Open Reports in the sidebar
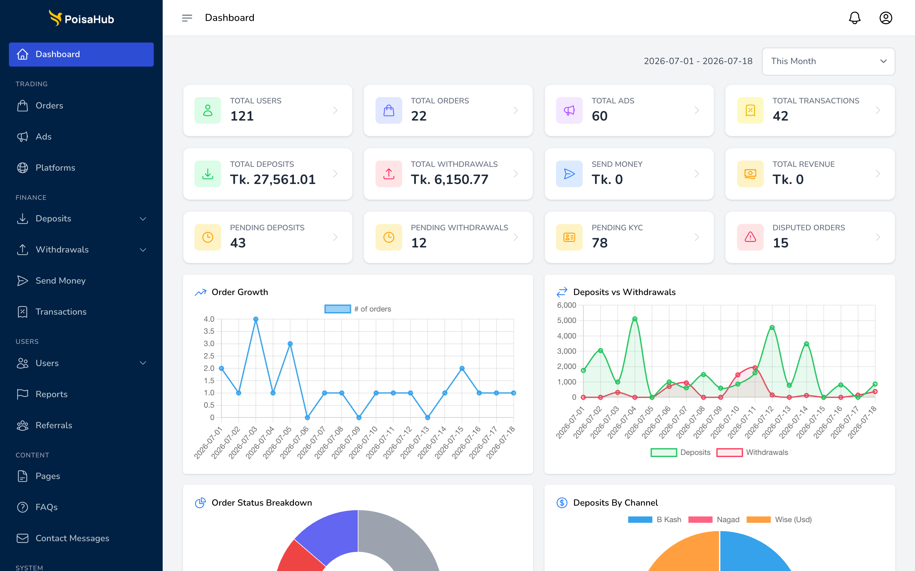 pyautogui.click(x=81, y=394)
